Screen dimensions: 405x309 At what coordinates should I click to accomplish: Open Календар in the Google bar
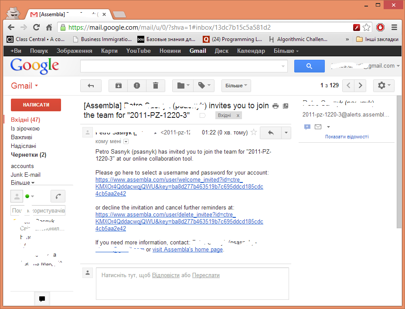click(251, 51)
